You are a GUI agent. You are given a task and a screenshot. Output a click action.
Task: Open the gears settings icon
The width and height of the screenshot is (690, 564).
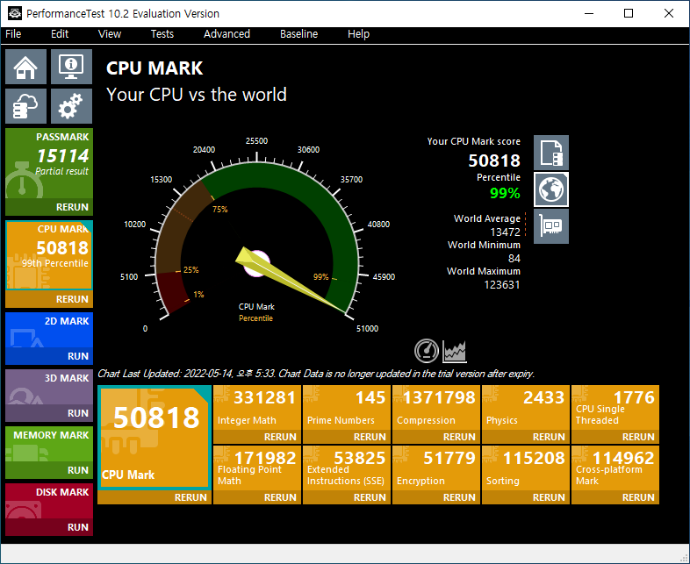(x=71, y=106)
